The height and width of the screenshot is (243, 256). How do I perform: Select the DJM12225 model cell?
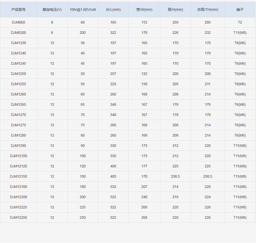point(19,207)
